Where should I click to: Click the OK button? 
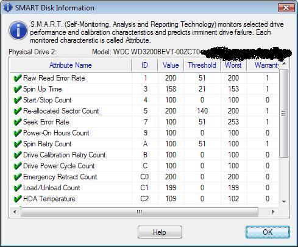tap(268, 232)
